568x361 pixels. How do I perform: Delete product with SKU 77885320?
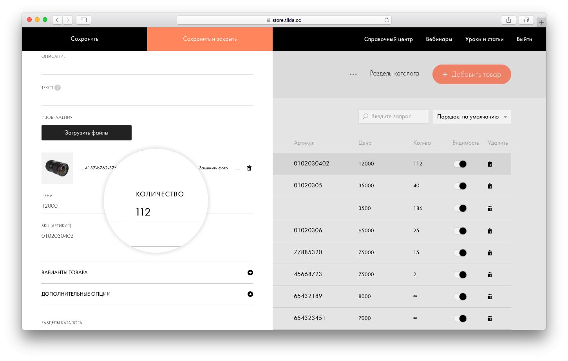tap(490, 253)
